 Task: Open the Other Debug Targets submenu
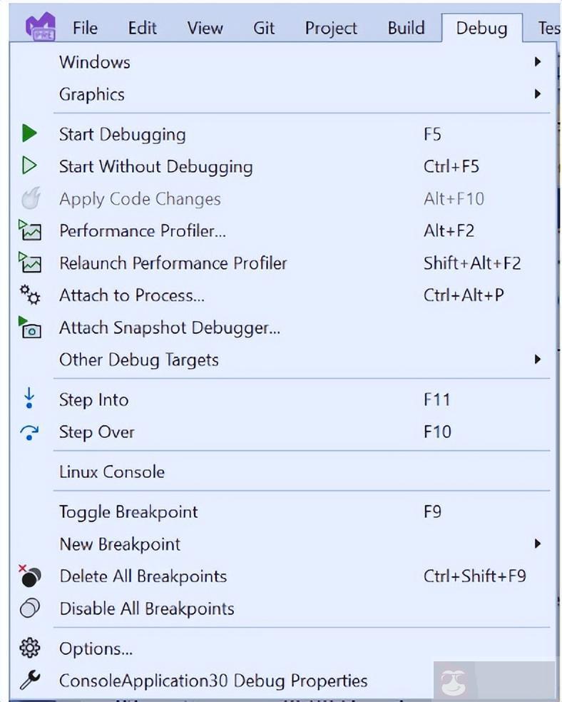[537, 360]
